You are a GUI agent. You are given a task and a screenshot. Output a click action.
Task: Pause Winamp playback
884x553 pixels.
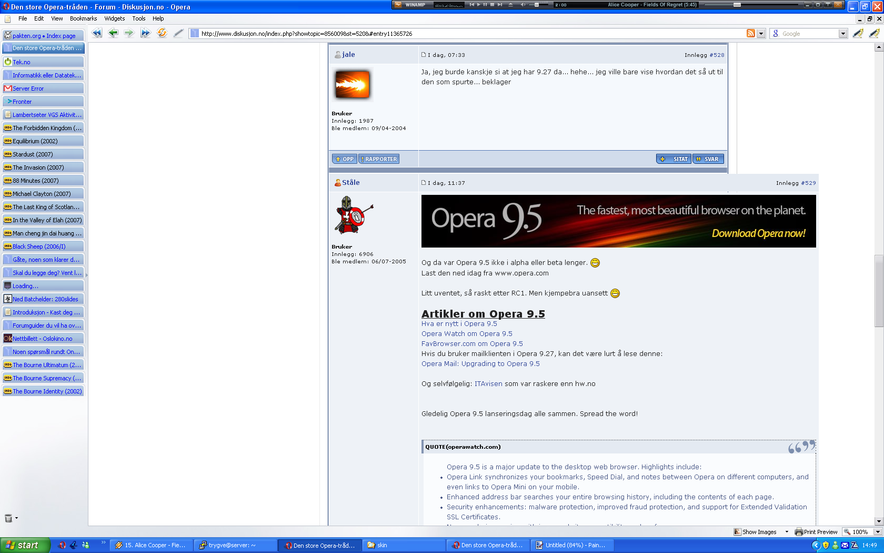pyautogui.click(x=485, y=5)
